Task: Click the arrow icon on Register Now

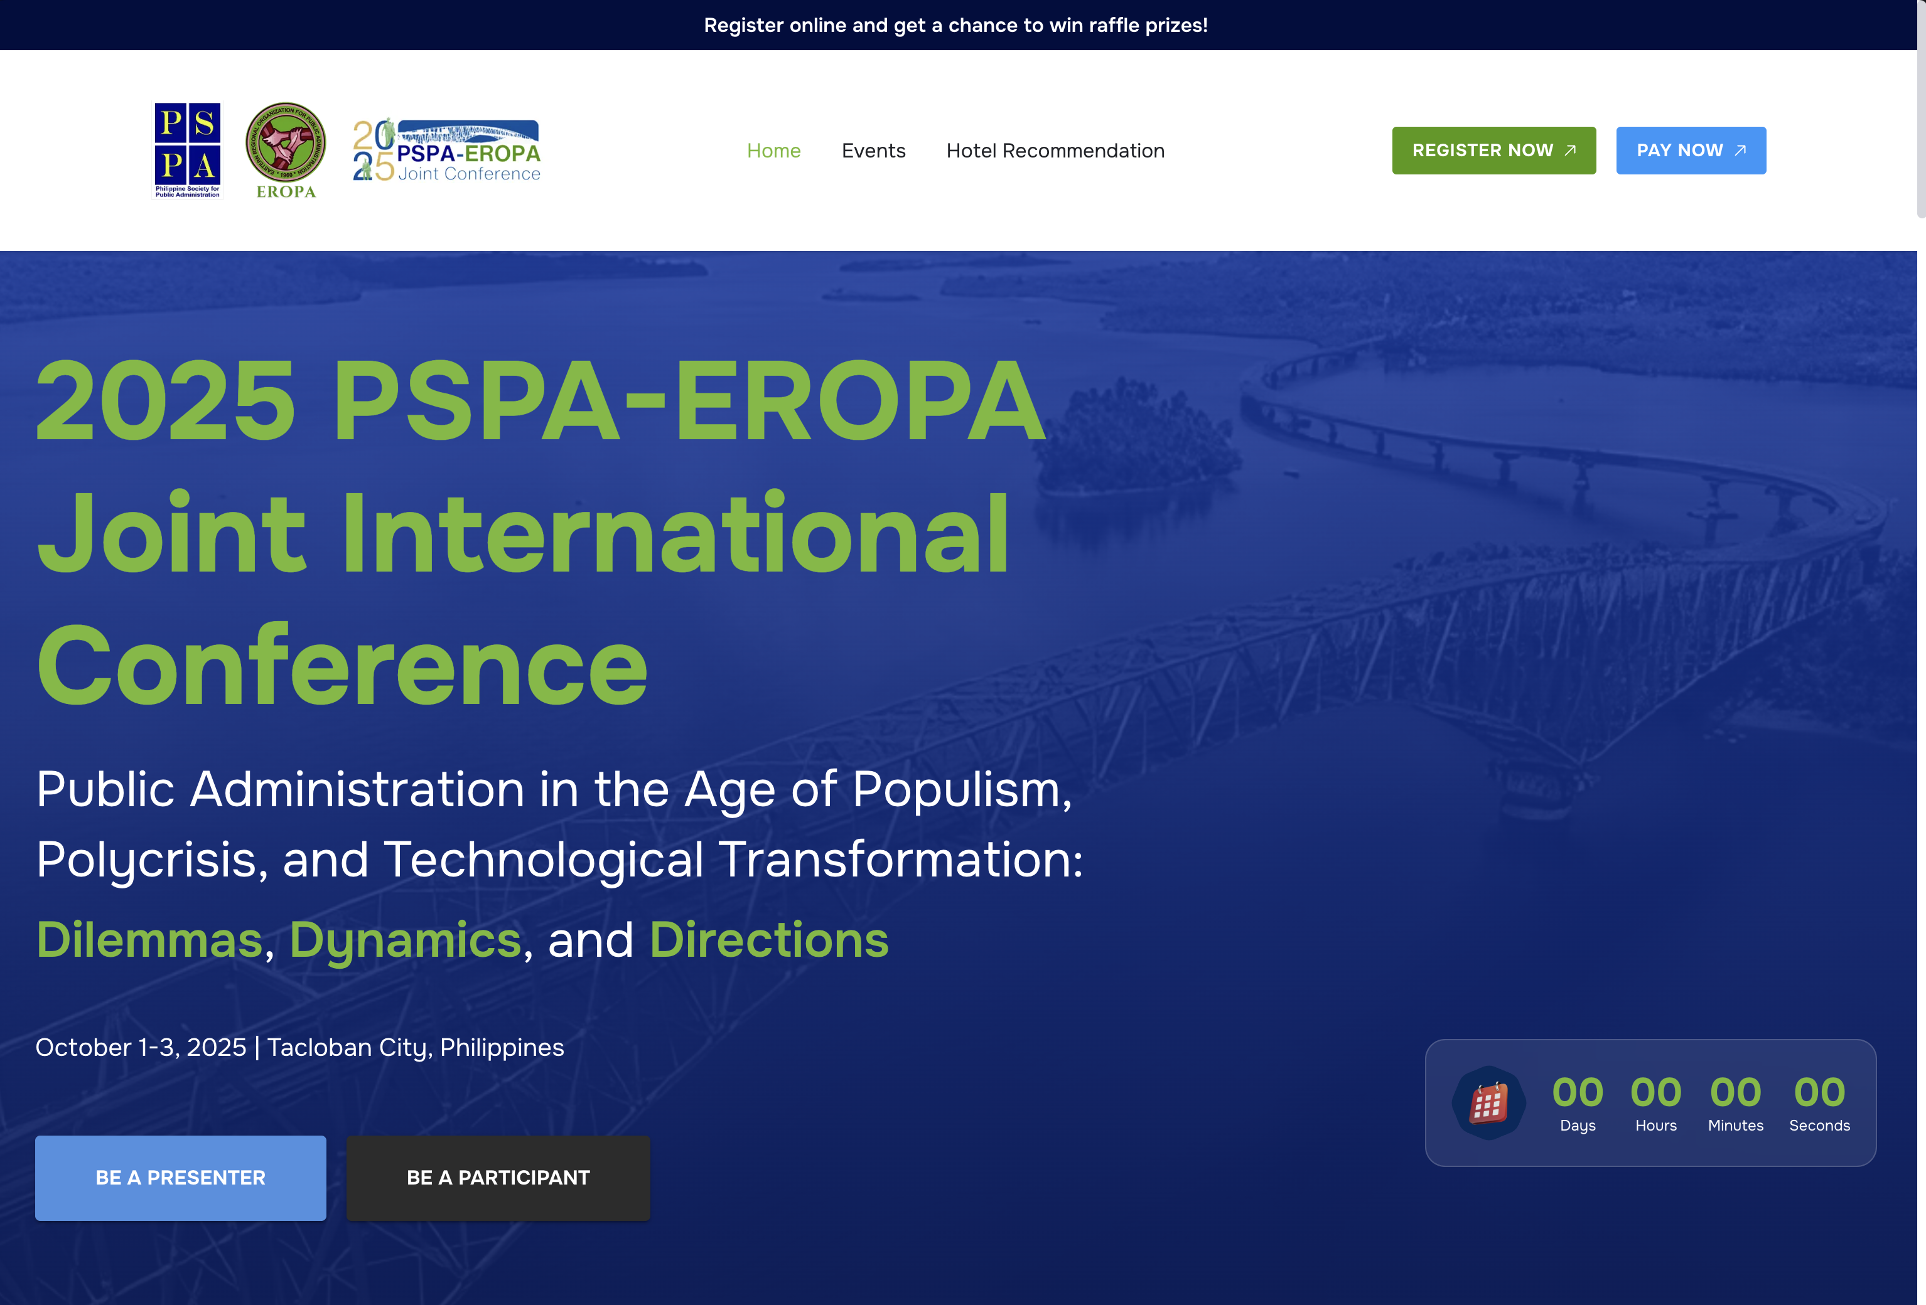Action: click(x=1569, y=150)
